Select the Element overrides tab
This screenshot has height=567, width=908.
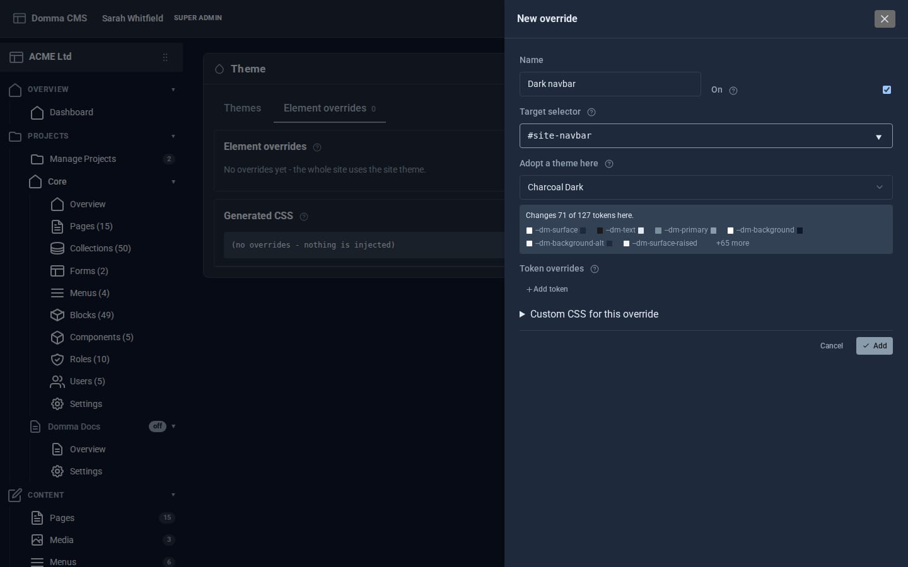[330, 108]
